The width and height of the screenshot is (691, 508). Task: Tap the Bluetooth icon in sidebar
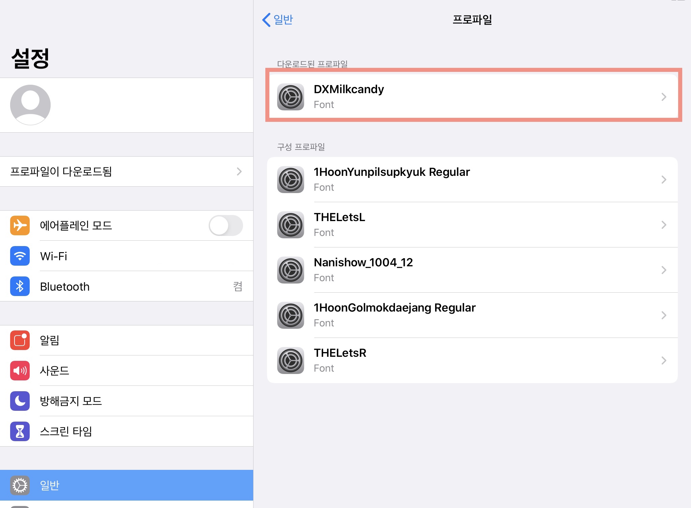20,286
